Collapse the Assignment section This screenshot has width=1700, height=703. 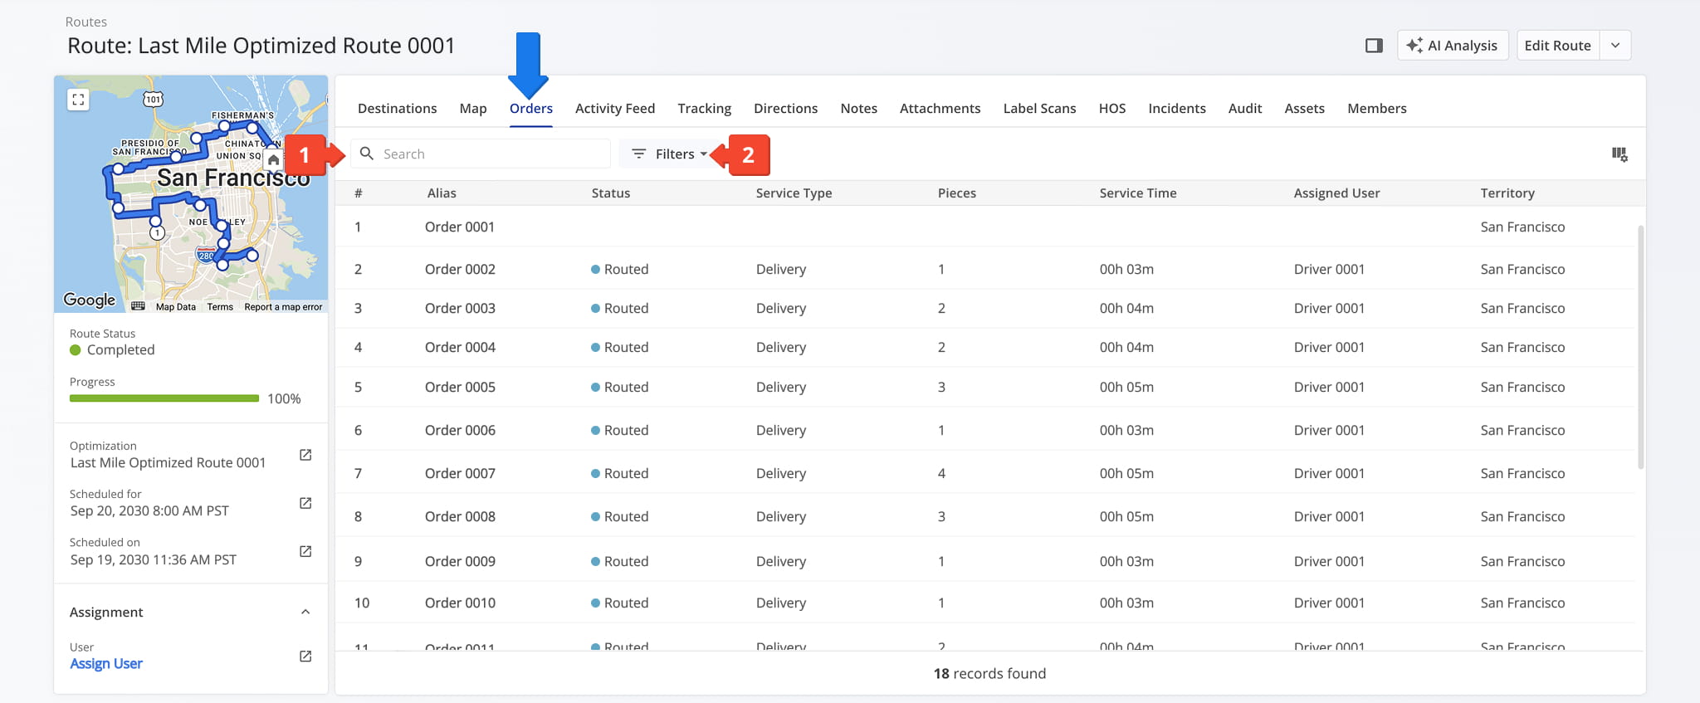coord(305,612)
